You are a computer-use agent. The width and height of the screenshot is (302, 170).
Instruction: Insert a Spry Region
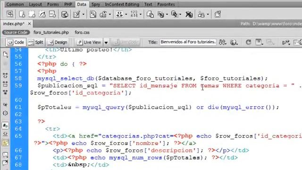point(32,14)
